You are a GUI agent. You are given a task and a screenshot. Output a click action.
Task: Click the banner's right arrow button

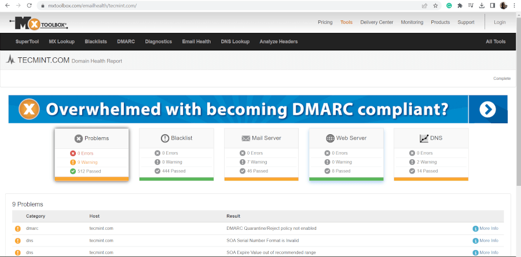(488, 109)
